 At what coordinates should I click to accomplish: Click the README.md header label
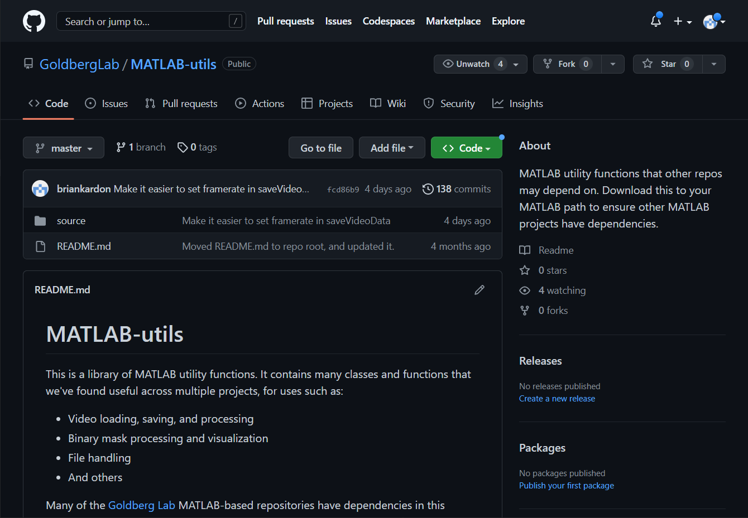(63, 290)
